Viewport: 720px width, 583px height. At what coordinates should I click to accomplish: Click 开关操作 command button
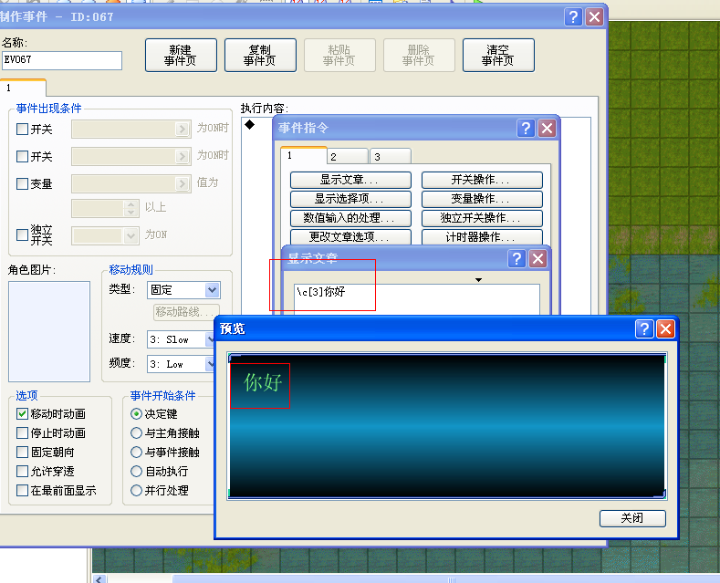(x=482, y=180)
